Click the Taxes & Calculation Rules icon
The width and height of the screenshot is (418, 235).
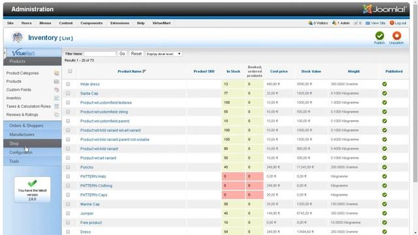click(57, 106)
